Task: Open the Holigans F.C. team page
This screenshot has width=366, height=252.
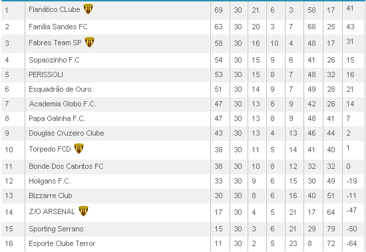Action: pos(50,181)
